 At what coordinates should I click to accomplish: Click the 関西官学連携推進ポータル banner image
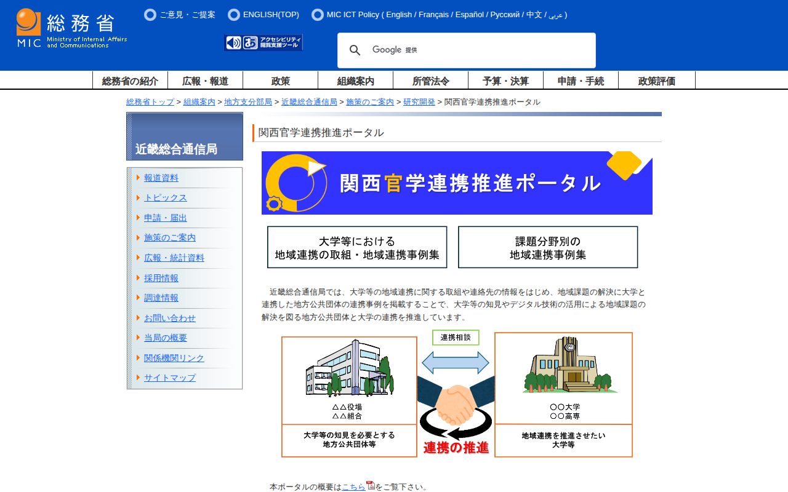tap(457, 183)
